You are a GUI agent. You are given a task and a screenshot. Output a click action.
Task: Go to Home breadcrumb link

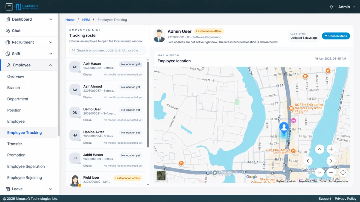point(70,20)
